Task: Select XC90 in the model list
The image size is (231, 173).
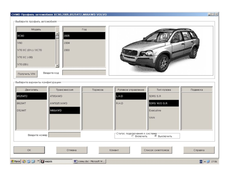Action: 36,36
